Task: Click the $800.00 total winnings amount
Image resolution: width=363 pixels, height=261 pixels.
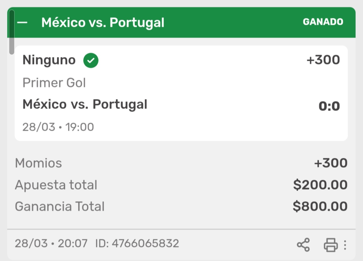Action: pyautogui.click(x=320, y=206)
